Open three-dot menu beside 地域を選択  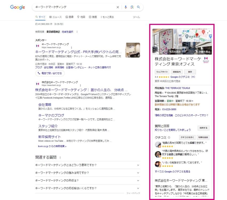tap(77, 32)
